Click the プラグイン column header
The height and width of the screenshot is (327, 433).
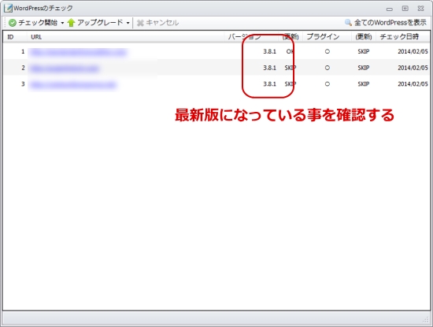(323, 37)
